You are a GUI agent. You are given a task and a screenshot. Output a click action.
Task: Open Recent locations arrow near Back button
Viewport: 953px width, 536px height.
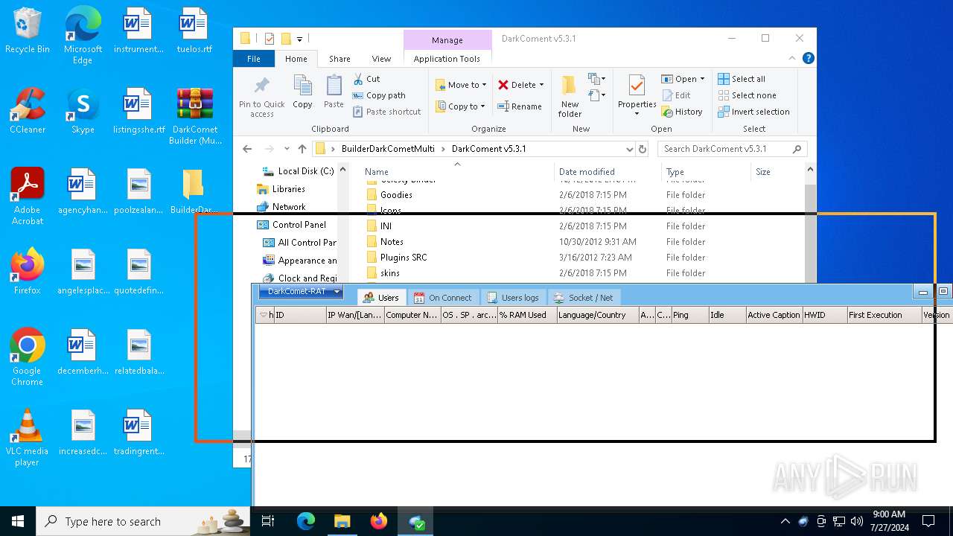287,149
